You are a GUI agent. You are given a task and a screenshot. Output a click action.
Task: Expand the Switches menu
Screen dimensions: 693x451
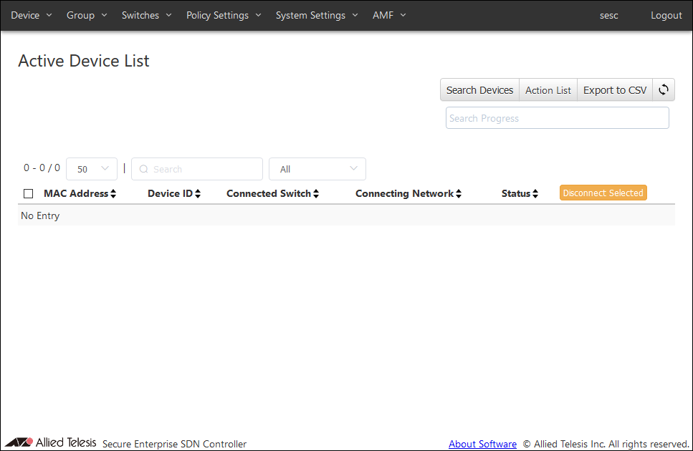pyautogui.click(x=146, y=15)
